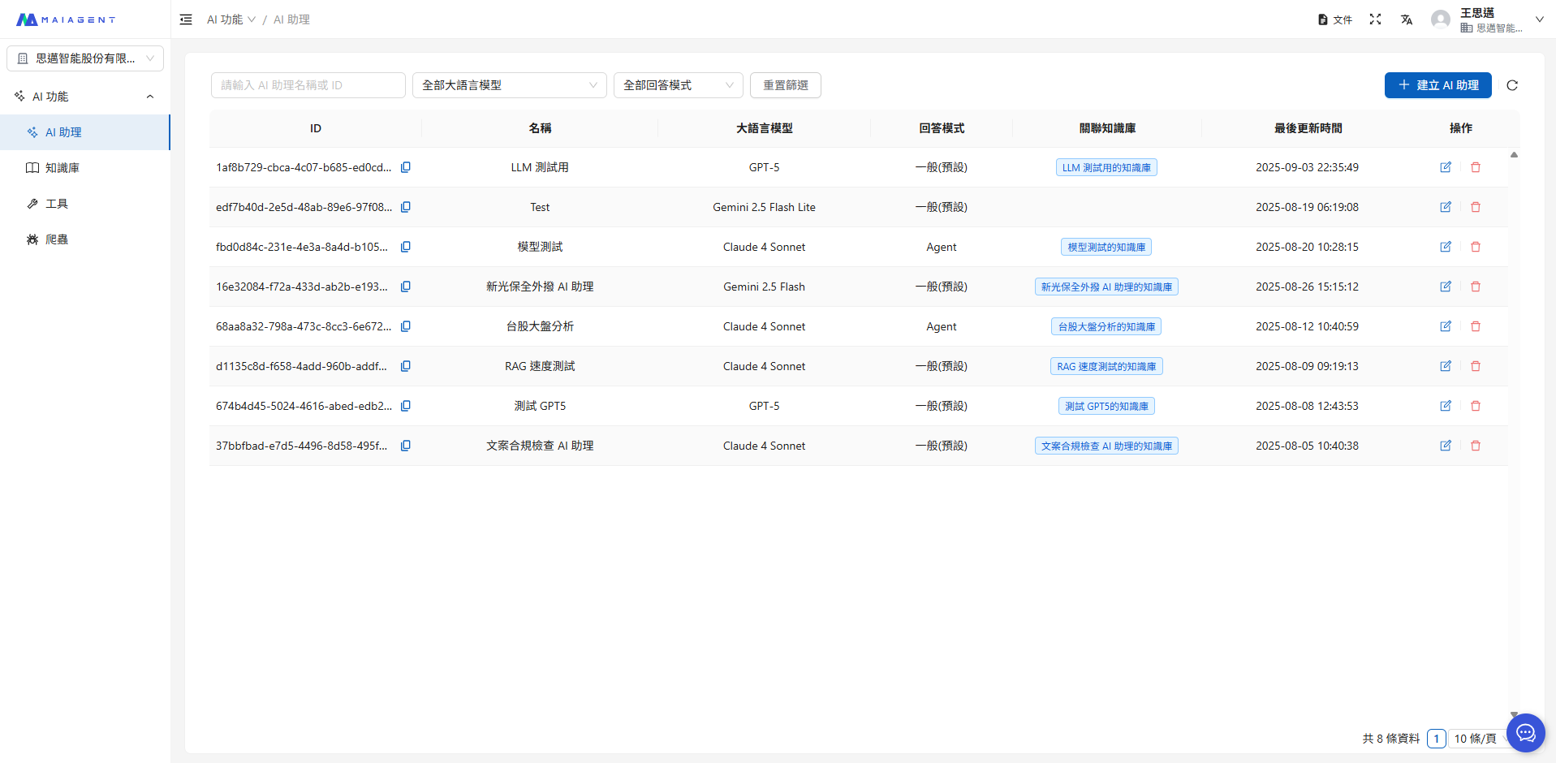Delete the 模型測試 assistant
Screen dimensions: 1556x763
[x=1475, y=247]
